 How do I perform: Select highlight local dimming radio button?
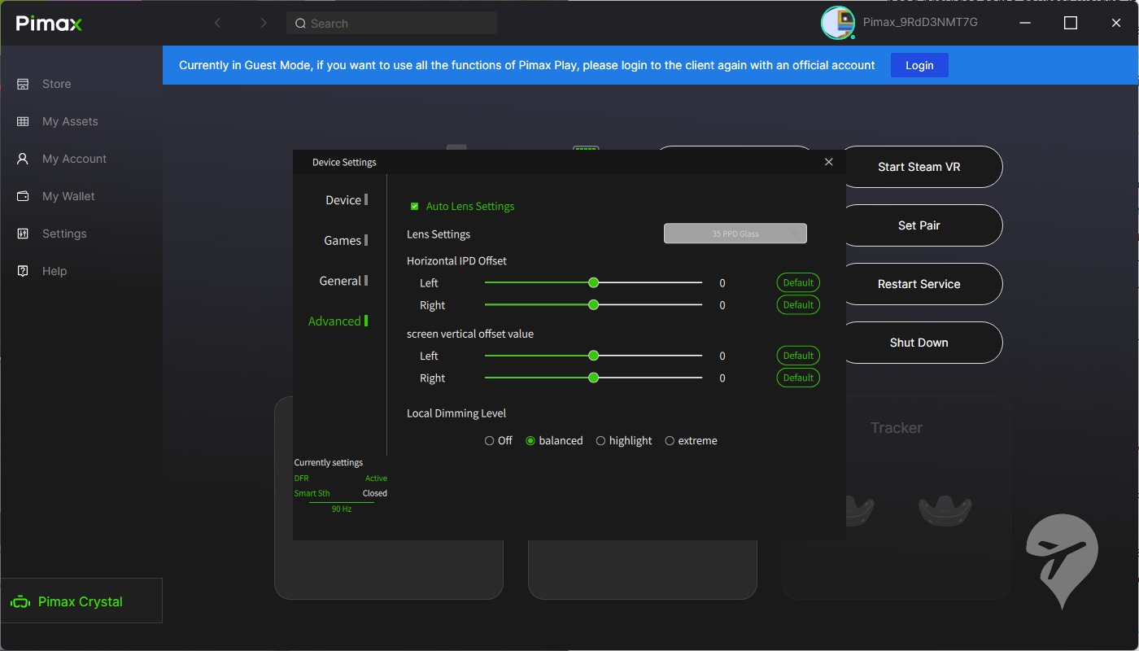click(x=600, y=441)
